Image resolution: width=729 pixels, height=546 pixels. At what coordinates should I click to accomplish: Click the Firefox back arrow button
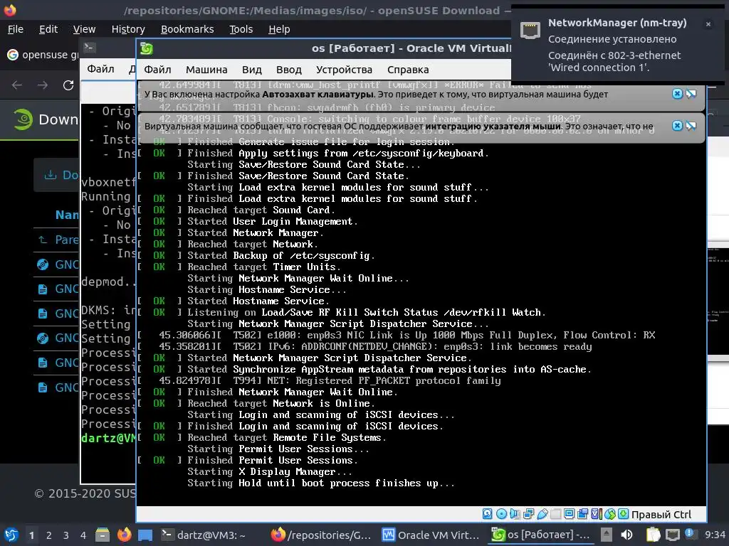[17, 85]
